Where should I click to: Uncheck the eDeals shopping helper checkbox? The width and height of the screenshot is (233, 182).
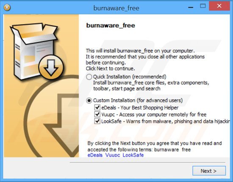(x=97, y=107)
